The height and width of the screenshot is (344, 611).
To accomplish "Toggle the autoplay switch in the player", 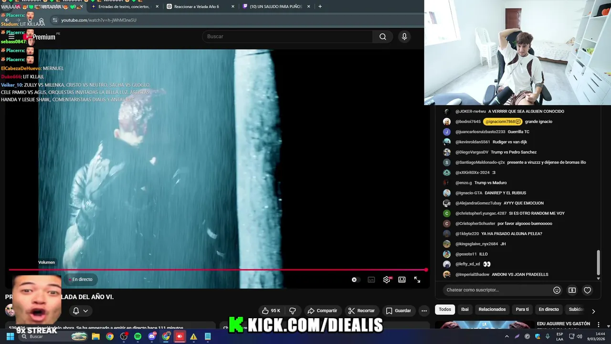I will click(355, 279).
